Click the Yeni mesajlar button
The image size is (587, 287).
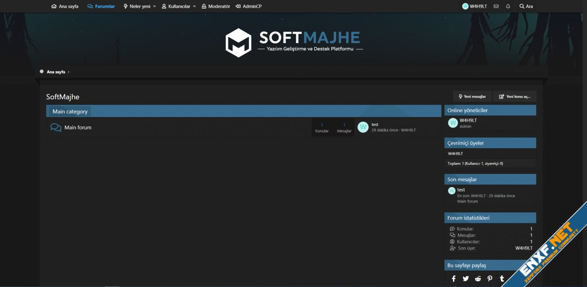click(472, 97)
